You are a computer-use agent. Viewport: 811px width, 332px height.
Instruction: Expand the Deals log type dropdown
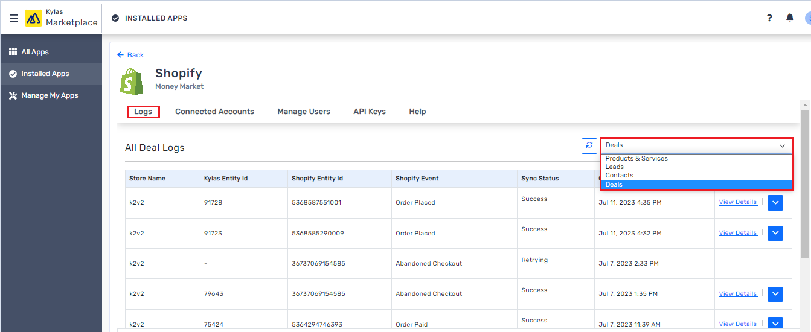[696, 145]
